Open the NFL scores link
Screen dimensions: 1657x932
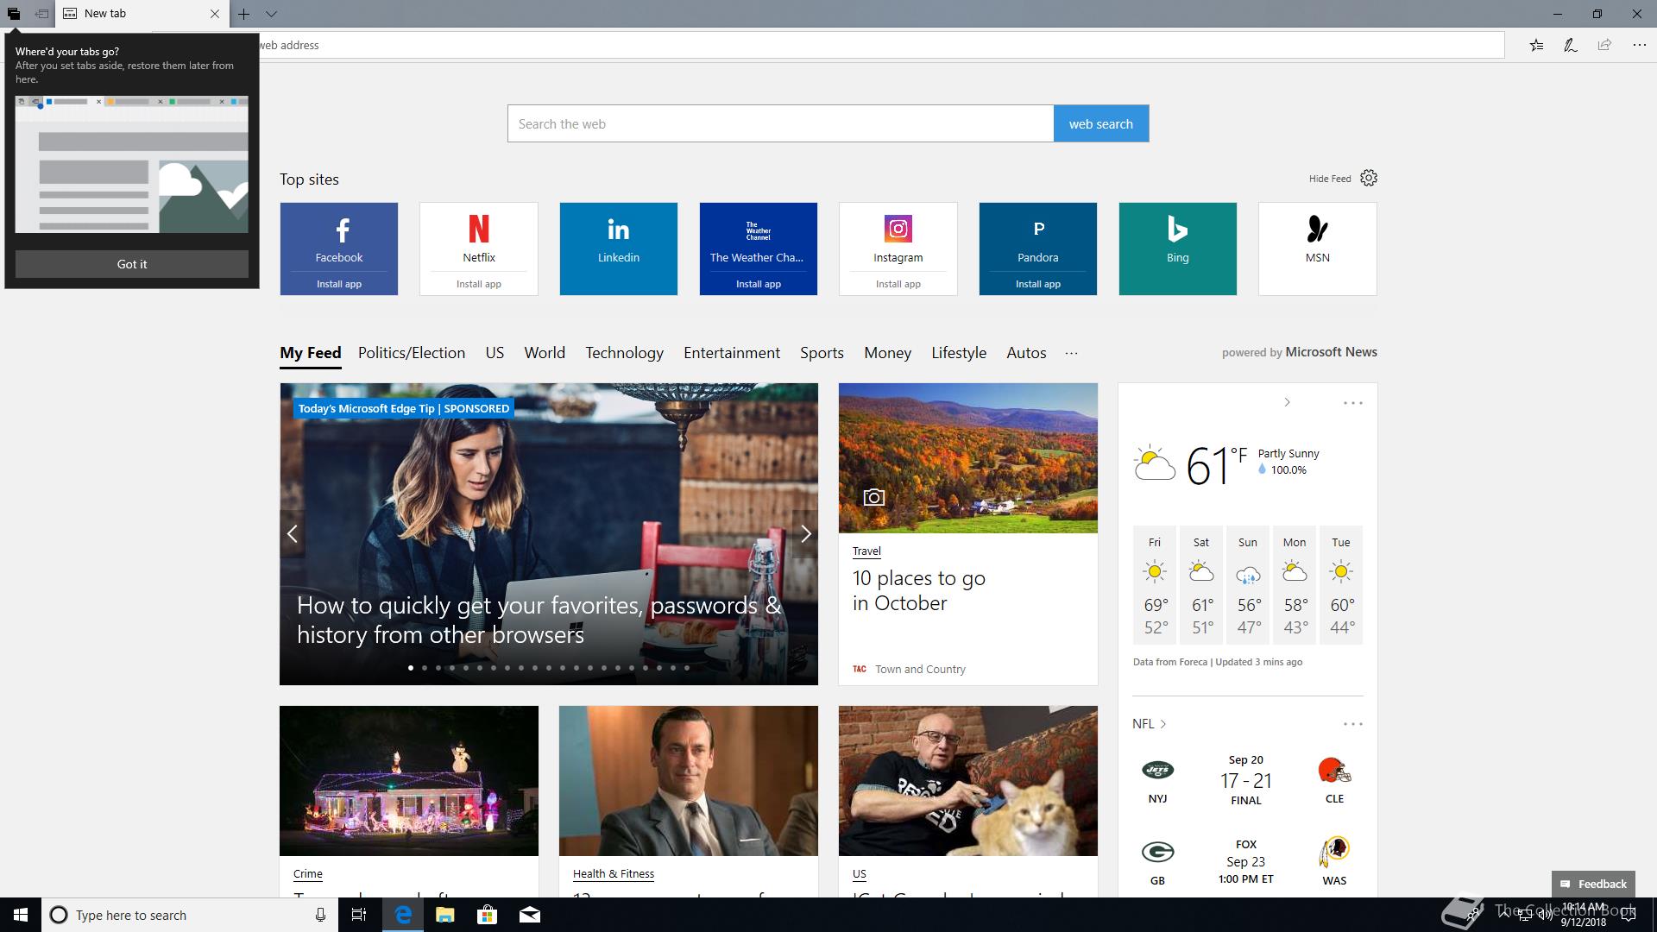[1150, 724]
